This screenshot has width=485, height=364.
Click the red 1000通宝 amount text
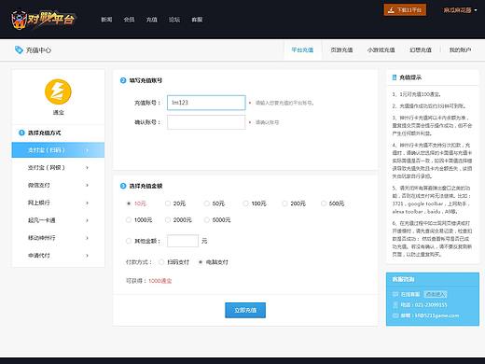[160, 281]
